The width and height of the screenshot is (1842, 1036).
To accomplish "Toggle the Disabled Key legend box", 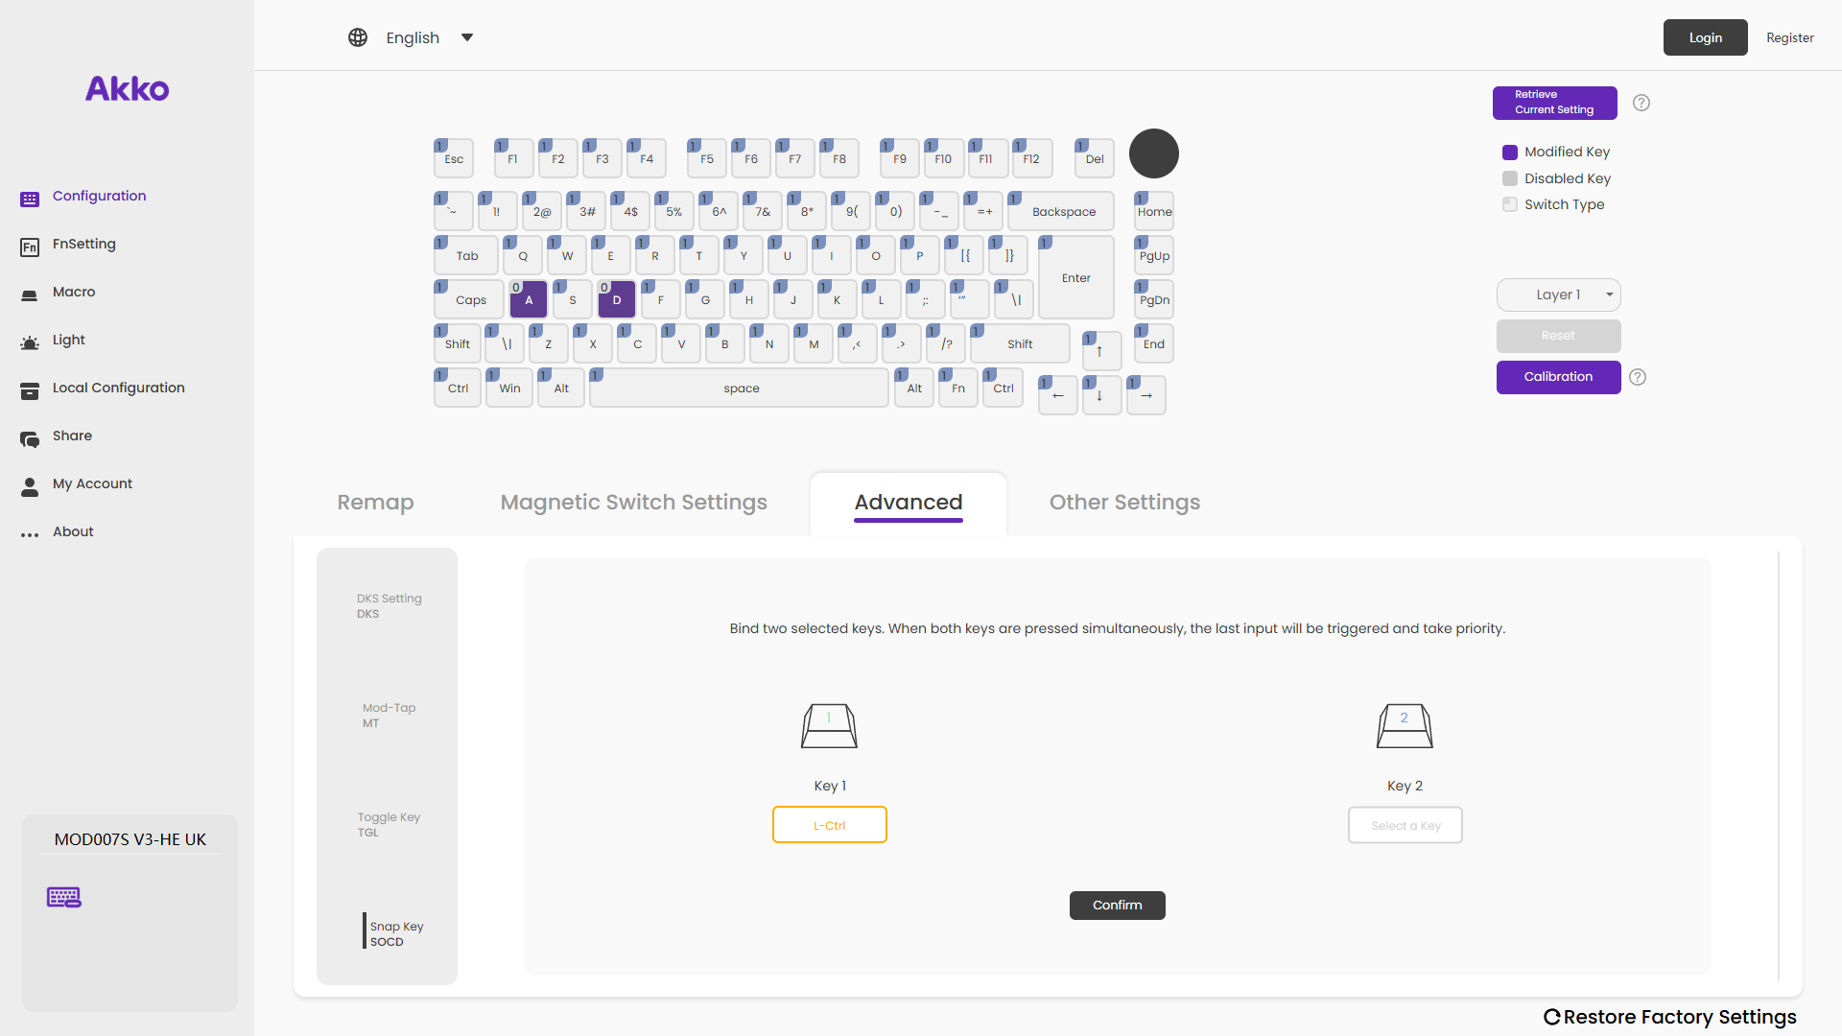I will tap(1510, 178).
